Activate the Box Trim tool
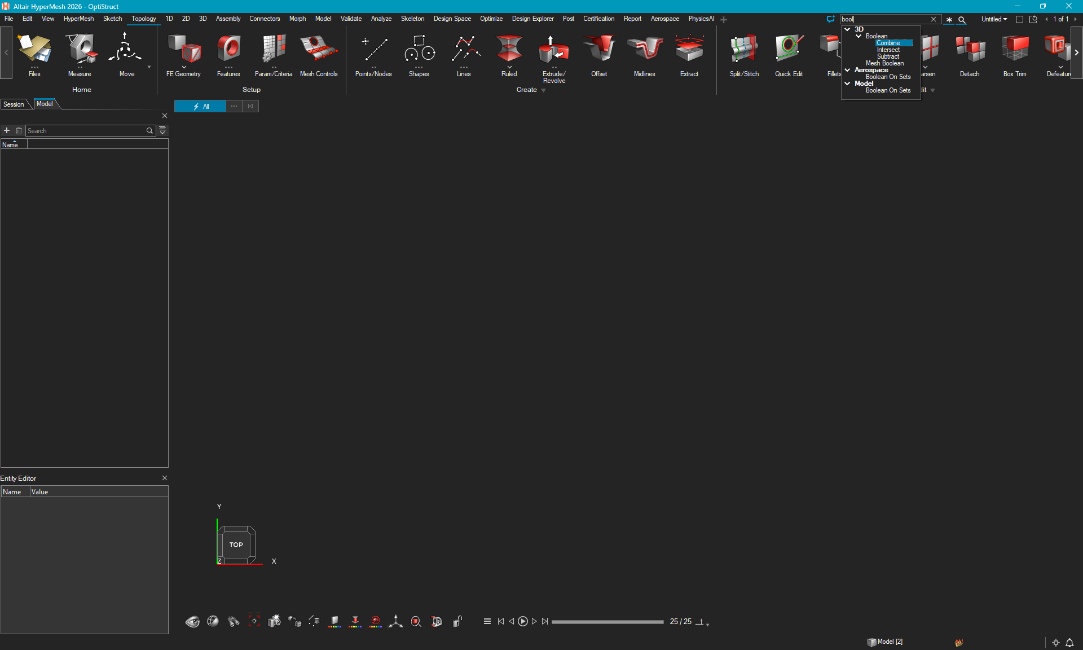Image resolution: width=1083 pixels, height=650 pixels. click(x=1015, y=55)
